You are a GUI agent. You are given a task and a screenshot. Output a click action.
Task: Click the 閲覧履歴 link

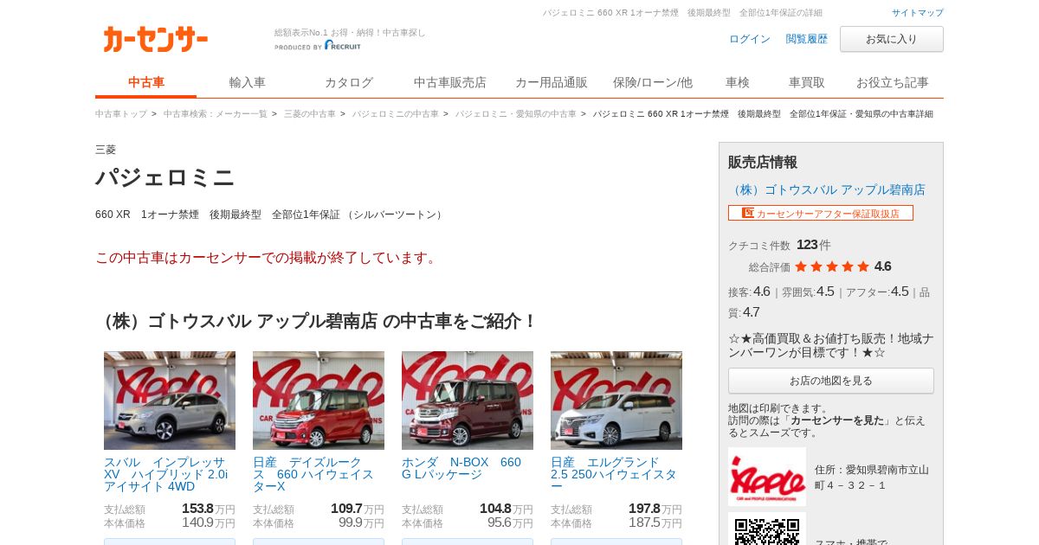pyautogui.click(x=807, y=39)
